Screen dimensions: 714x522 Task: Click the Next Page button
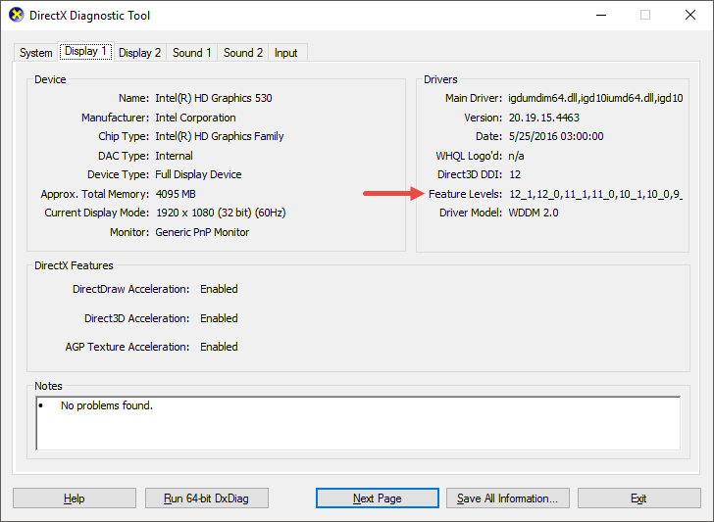coord(378,498)
